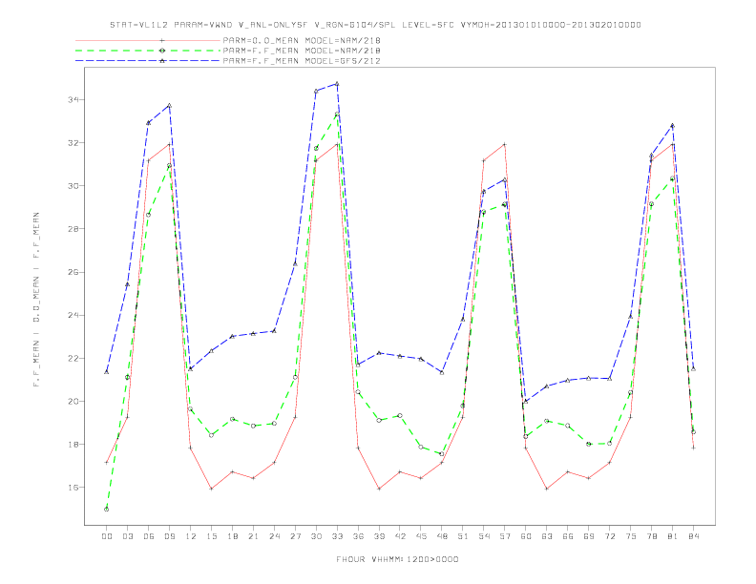Click x-axis forecast hour label 42
The width and height of the screenshot is (756, 584).
(400, 536)
